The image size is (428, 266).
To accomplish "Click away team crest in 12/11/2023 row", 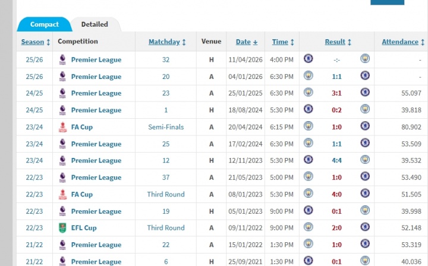I will tap(364, 160).
